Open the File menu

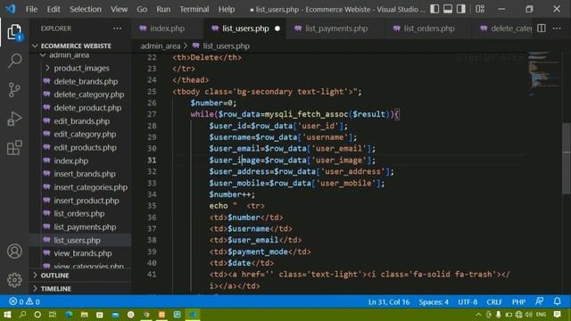click(31, 9)
